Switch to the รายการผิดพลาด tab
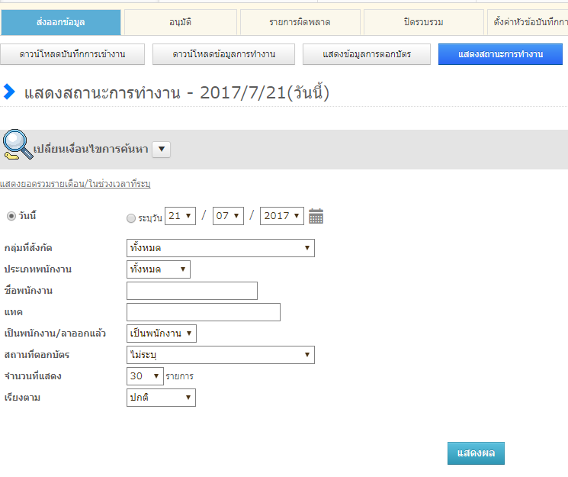Screen dimensions: 568x477 [300, 23]
